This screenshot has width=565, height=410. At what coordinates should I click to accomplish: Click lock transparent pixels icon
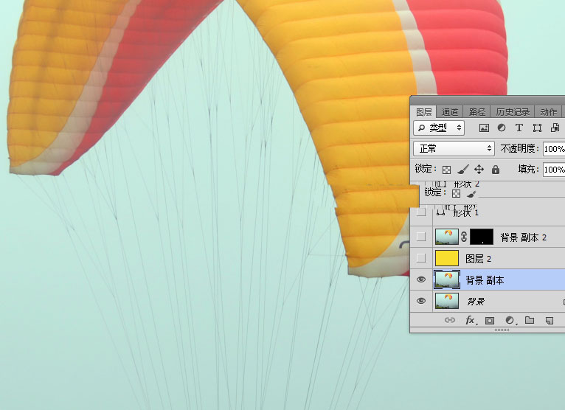click(x=446, y=170)
